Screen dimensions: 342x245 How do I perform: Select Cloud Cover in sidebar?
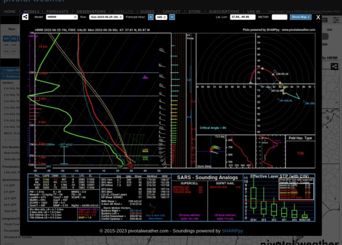tap(11, 225)
